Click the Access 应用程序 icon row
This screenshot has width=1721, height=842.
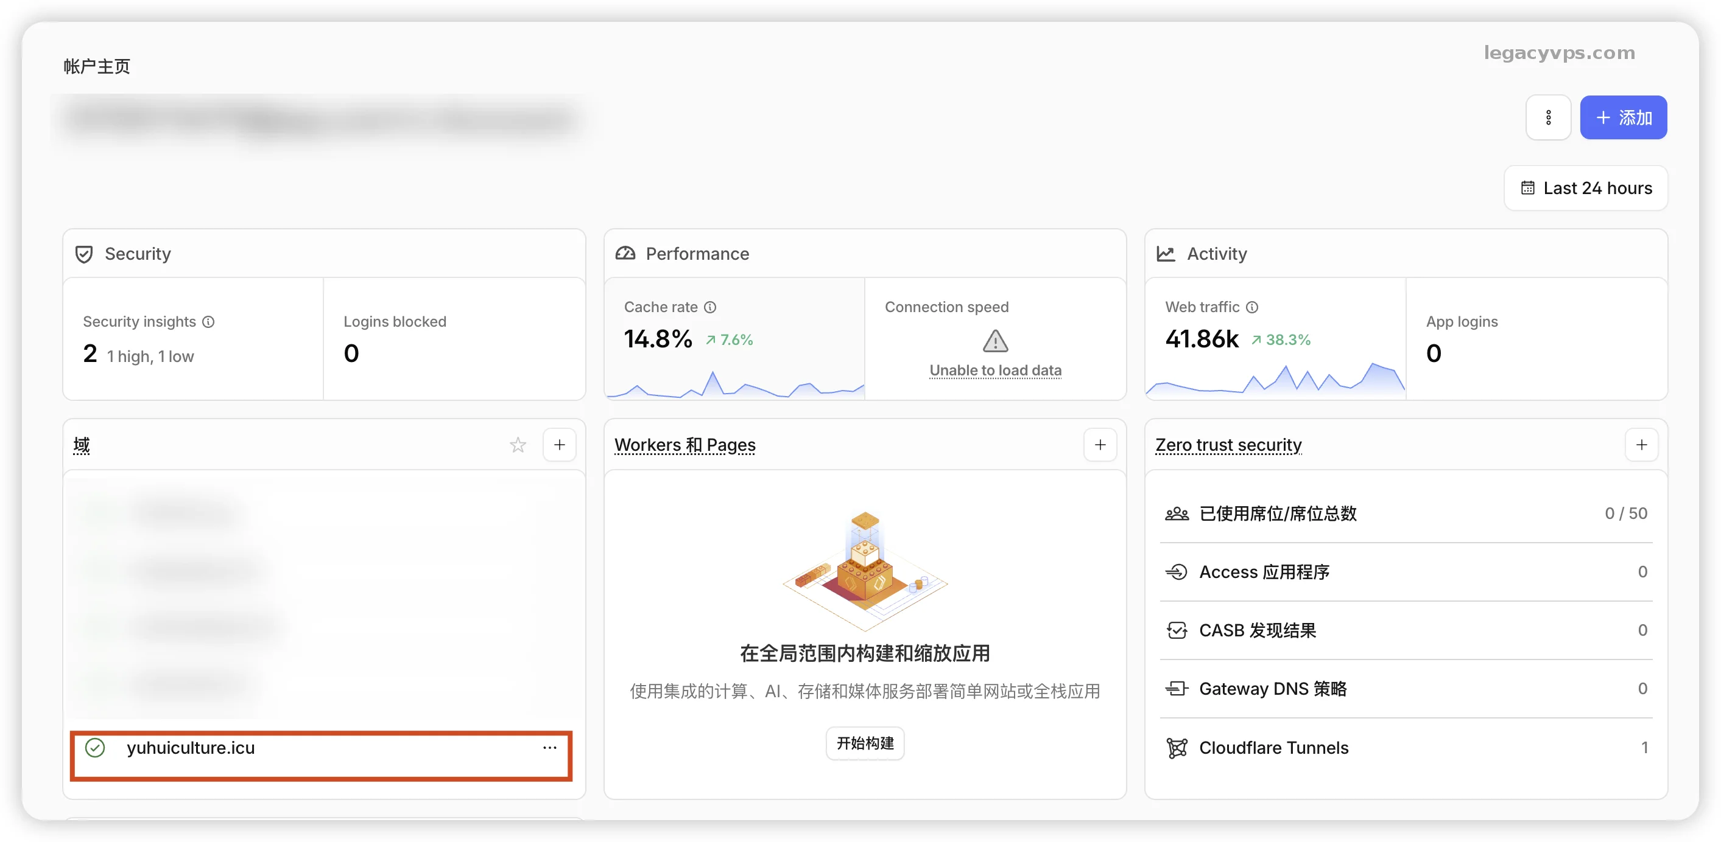coord(1177,572)
